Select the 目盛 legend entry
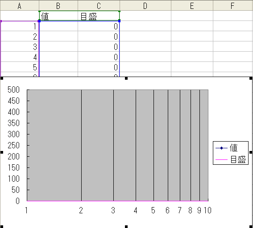Image resolution: width=253 pixels, height=228 pixels. tap(231, 159)
